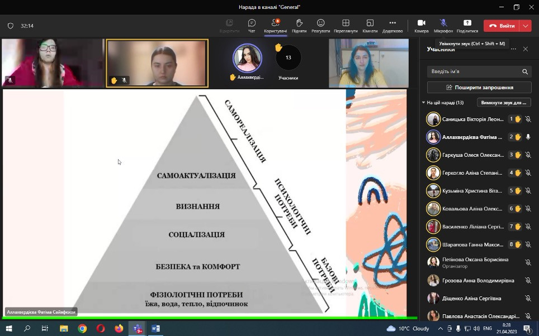Collapse the 'На цій нараді (13)' list
539x336 pixels.
tap(424, 103)
